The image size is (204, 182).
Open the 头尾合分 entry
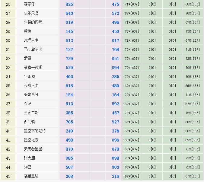(31, 95)
